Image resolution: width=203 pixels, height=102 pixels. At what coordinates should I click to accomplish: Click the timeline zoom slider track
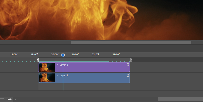(x=2, y=98)
